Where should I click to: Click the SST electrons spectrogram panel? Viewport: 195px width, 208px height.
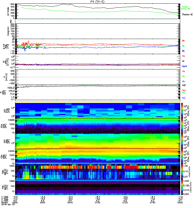click(97, 141)
